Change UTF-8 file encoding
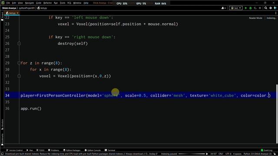Screen dimensions: 278x156 [228, 154]
